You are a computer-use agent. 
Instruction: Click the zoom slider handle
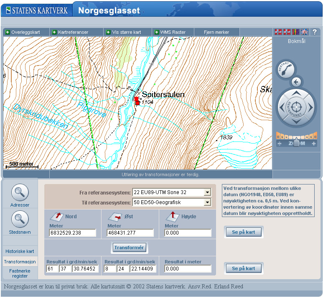click(x=296, y=143)
